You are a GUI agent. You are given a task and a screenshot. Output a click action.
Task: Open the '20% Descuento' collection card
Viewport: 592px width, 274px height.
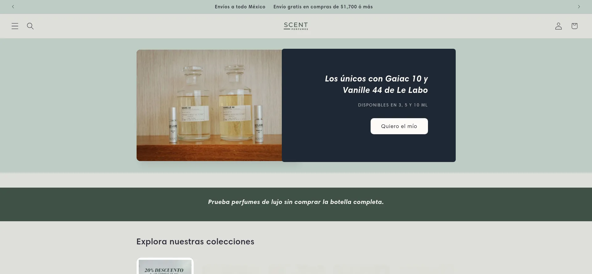(165, 266)
